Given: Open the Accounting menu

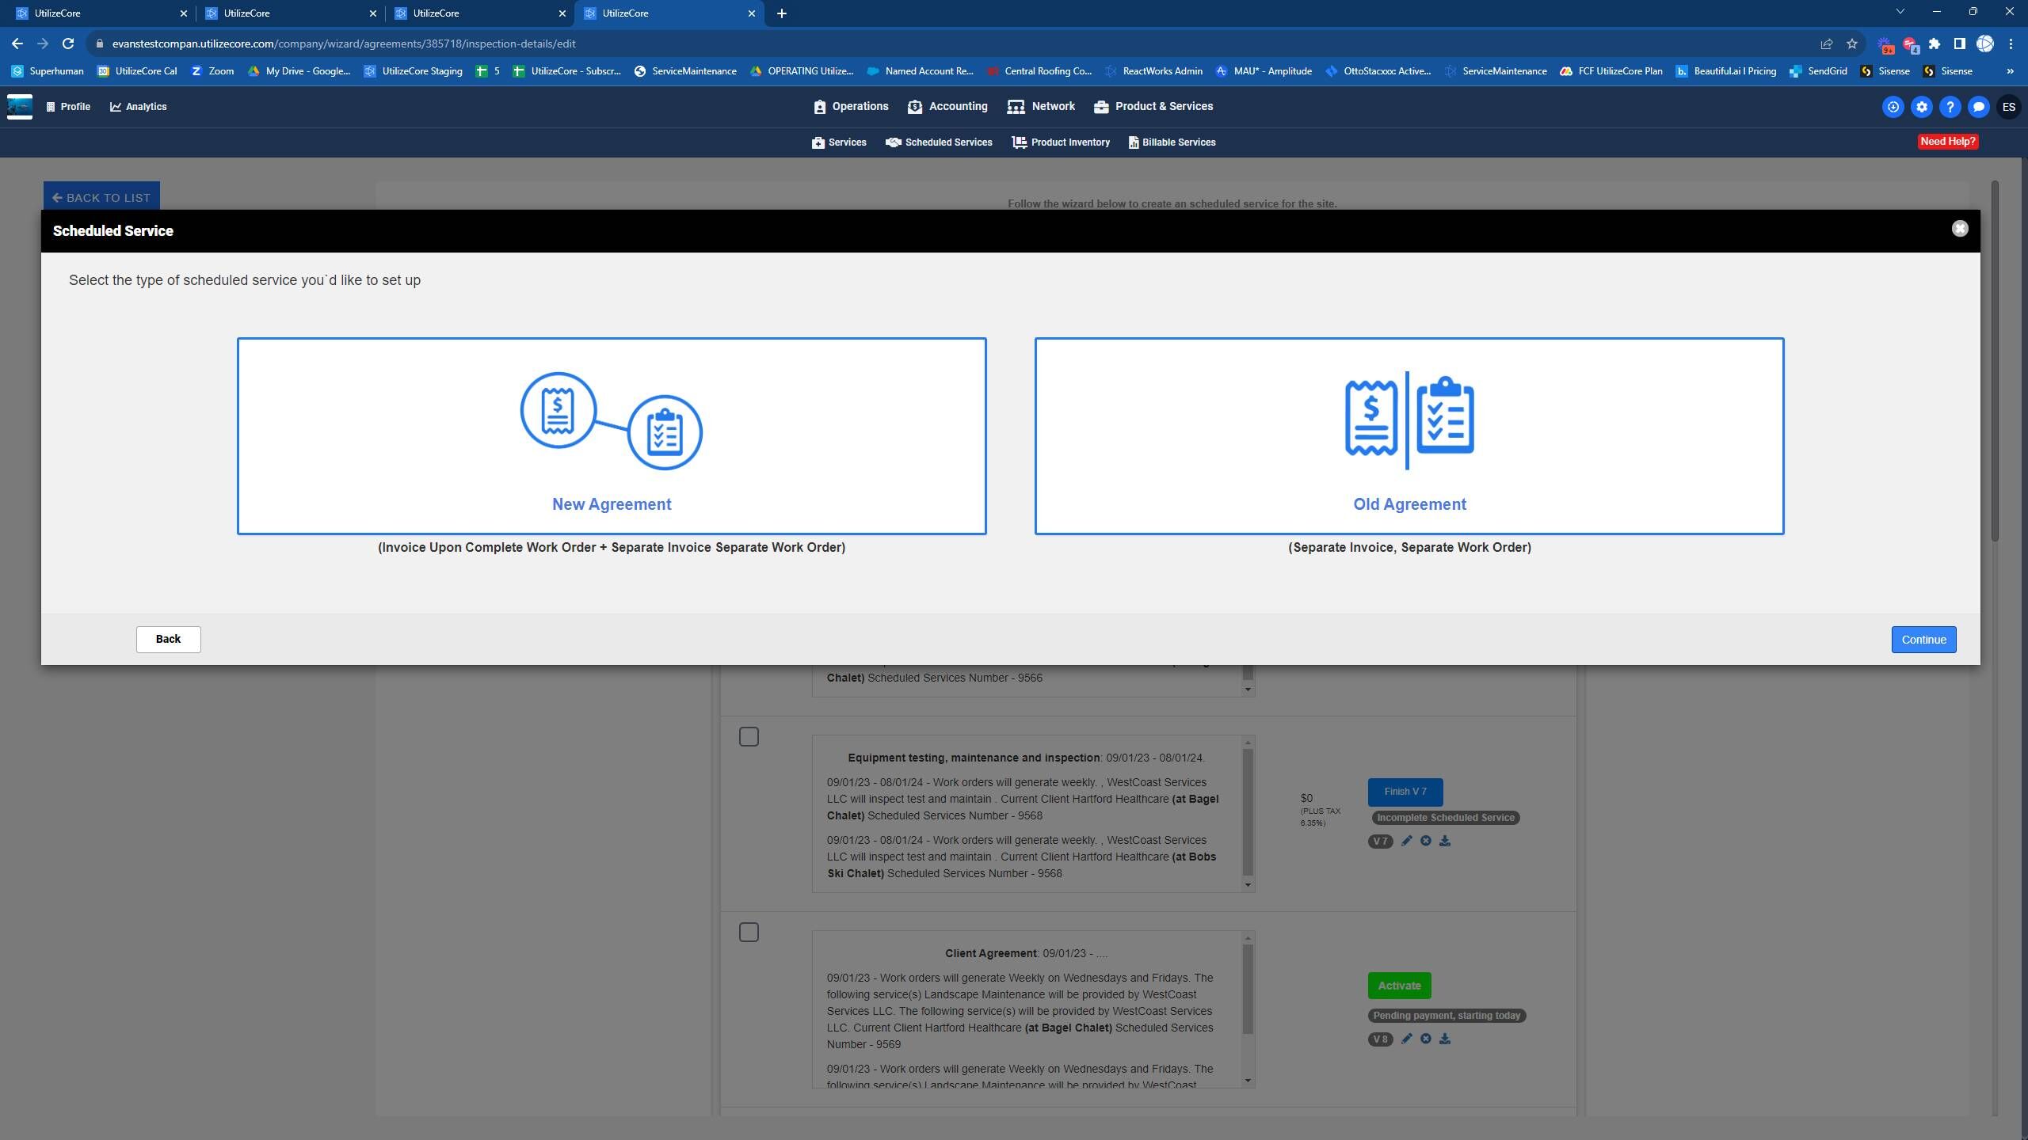Looking at the screenshot, I should pyautogui.click(x=947, y=106).
